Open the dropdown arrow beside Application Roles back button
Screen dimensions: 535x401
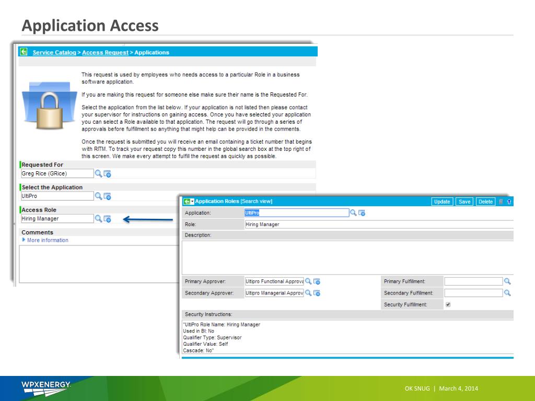tap(192, 202)
